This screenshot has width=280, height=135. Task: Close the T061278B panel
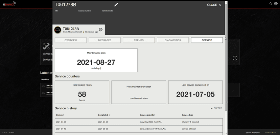pos(214,5)
